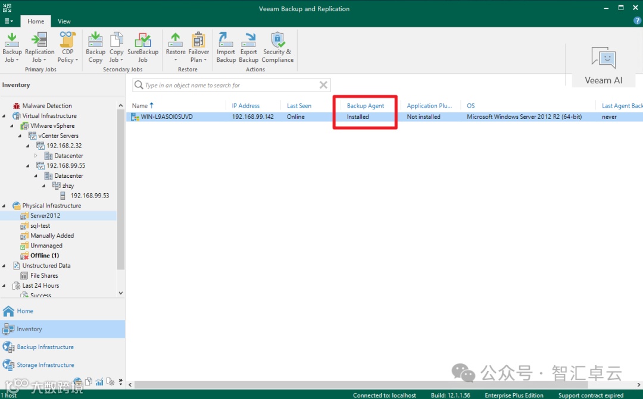Viewport: 643px width, 399px height.
Task: Click the Export Backup ribbon button
Action: [x=248, y=48]
